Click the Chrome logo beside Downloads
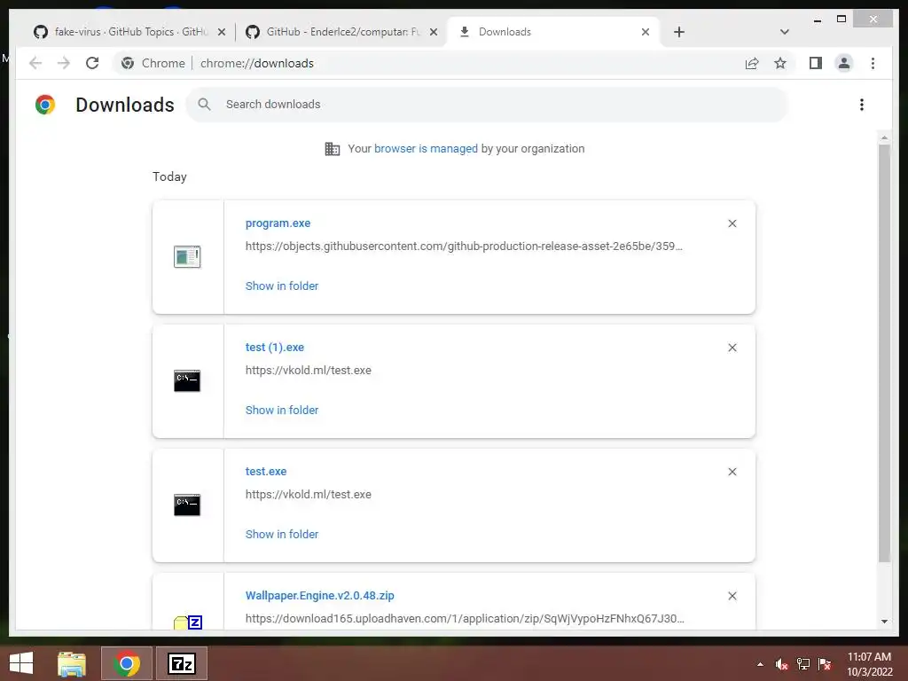Screen dimensions: 908x681 pos(45,105)
